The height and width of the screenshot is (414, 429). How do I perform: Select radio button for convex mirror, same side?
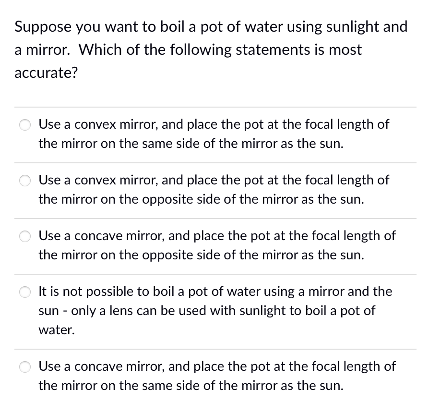(25, 125)
